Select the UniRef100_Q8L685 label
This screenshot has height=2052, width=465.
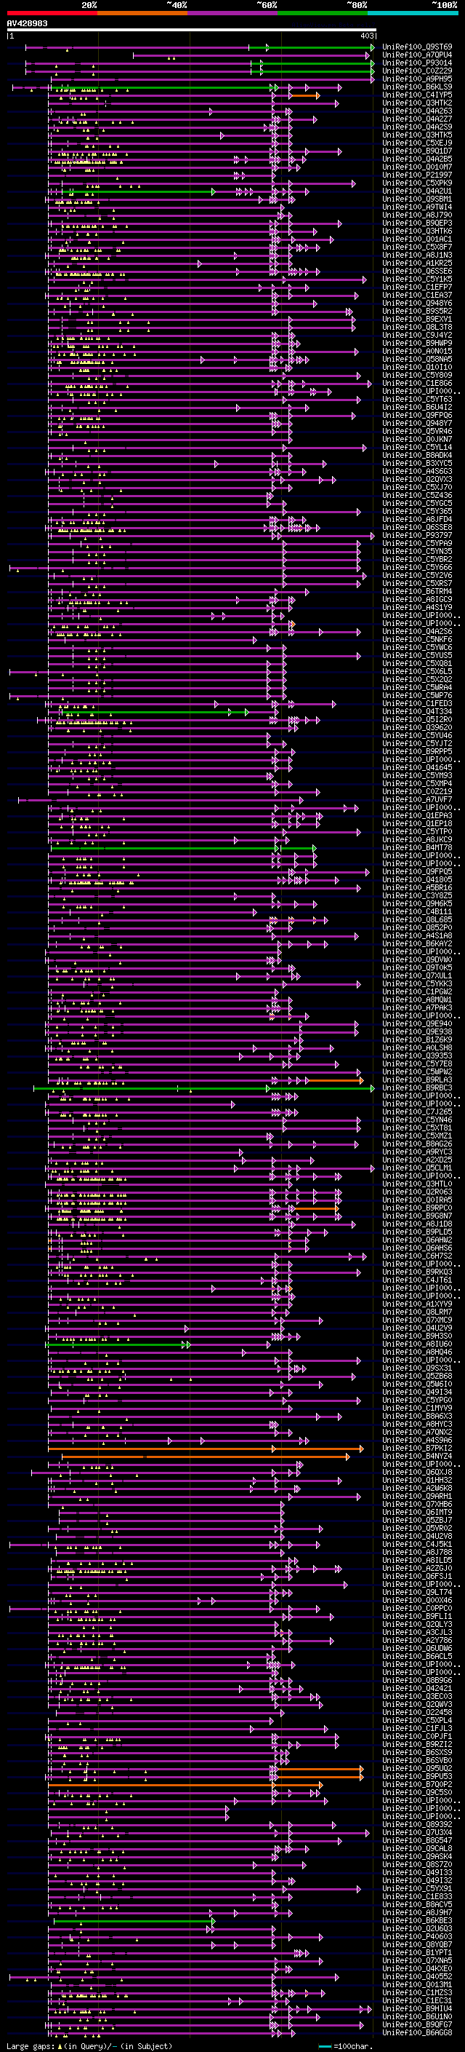(x=417, y=920)
